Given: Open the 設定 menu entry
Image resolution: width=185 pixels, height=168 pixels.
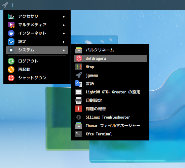Looking at the screenshot, I should click(37, 42).
